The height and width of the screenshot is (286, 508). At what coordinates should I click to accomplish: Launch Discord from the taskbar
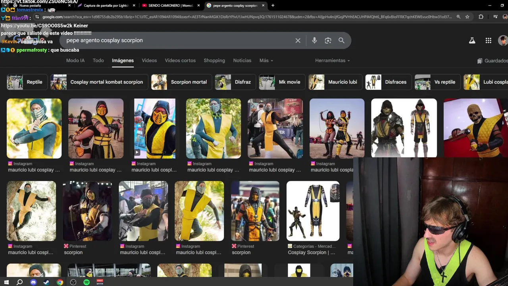[x=33, y=282]
